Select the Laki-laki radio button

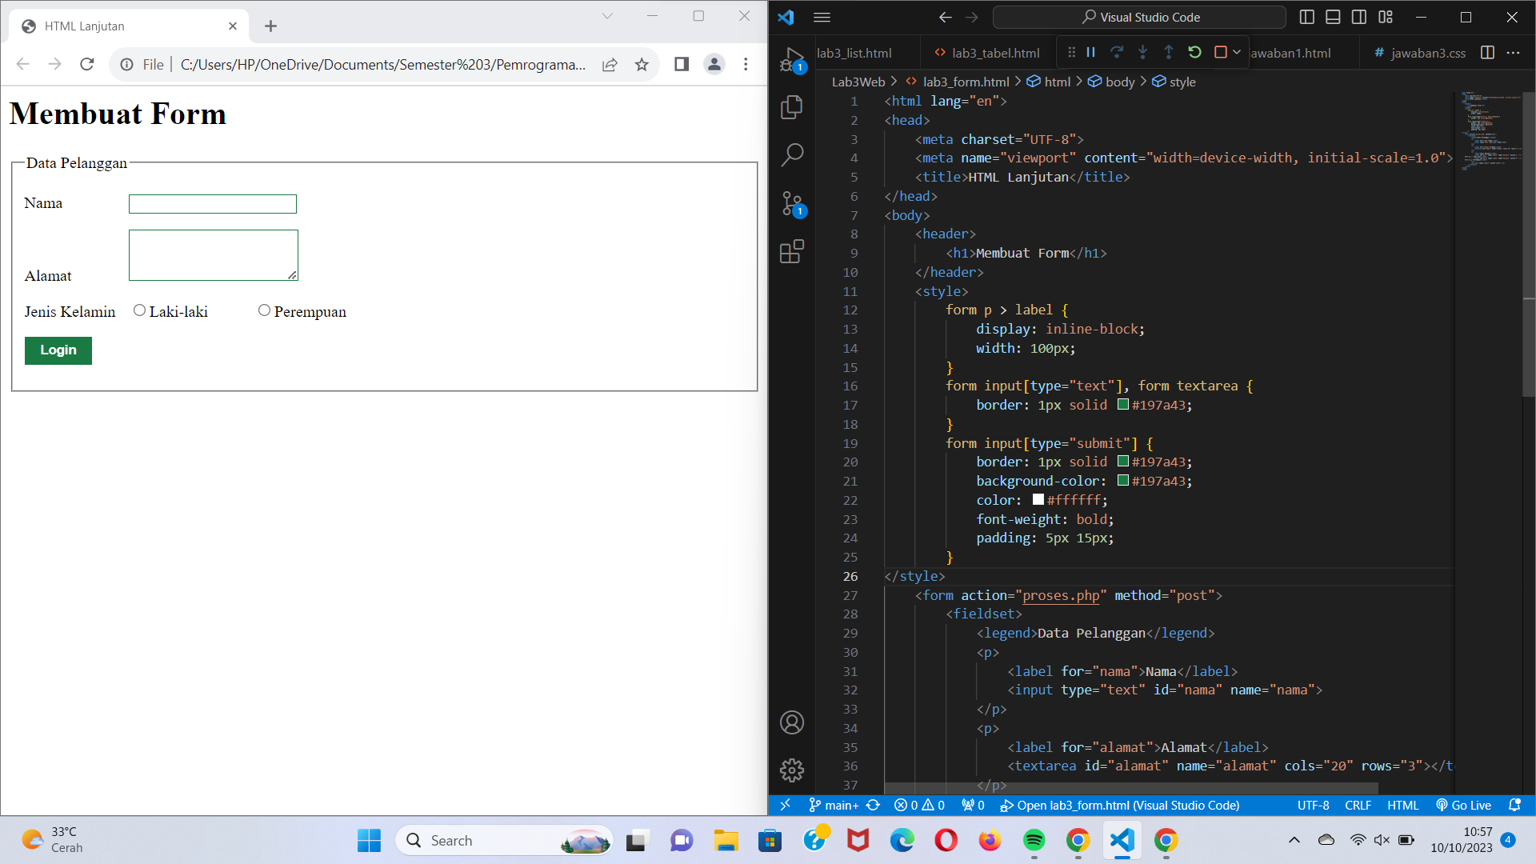pyautogui.click(x=139, y=310)
